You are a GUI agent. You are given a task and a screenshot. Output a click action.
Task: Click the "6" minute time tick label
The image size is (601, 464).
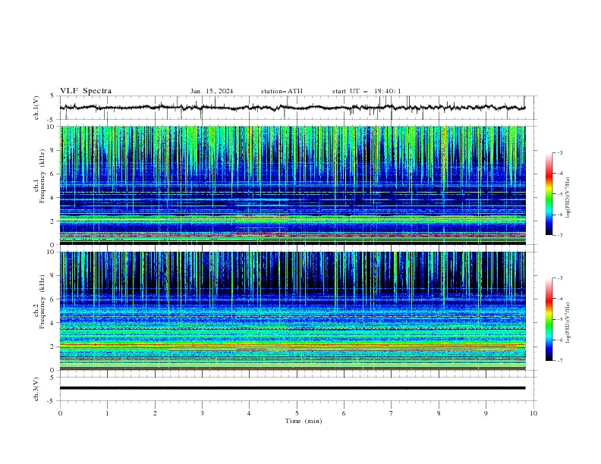coord(344,413)
